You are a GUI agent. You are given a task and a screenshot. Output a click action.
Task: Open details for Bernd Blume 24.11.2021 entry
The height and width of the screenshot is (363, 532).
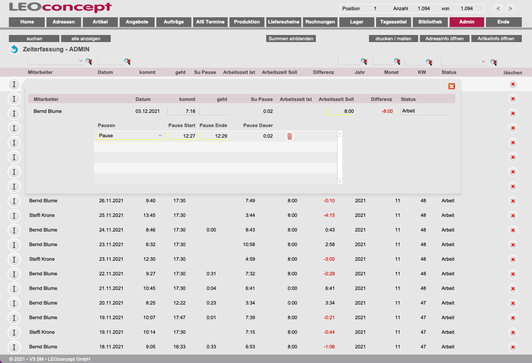[x=14, y=230]
